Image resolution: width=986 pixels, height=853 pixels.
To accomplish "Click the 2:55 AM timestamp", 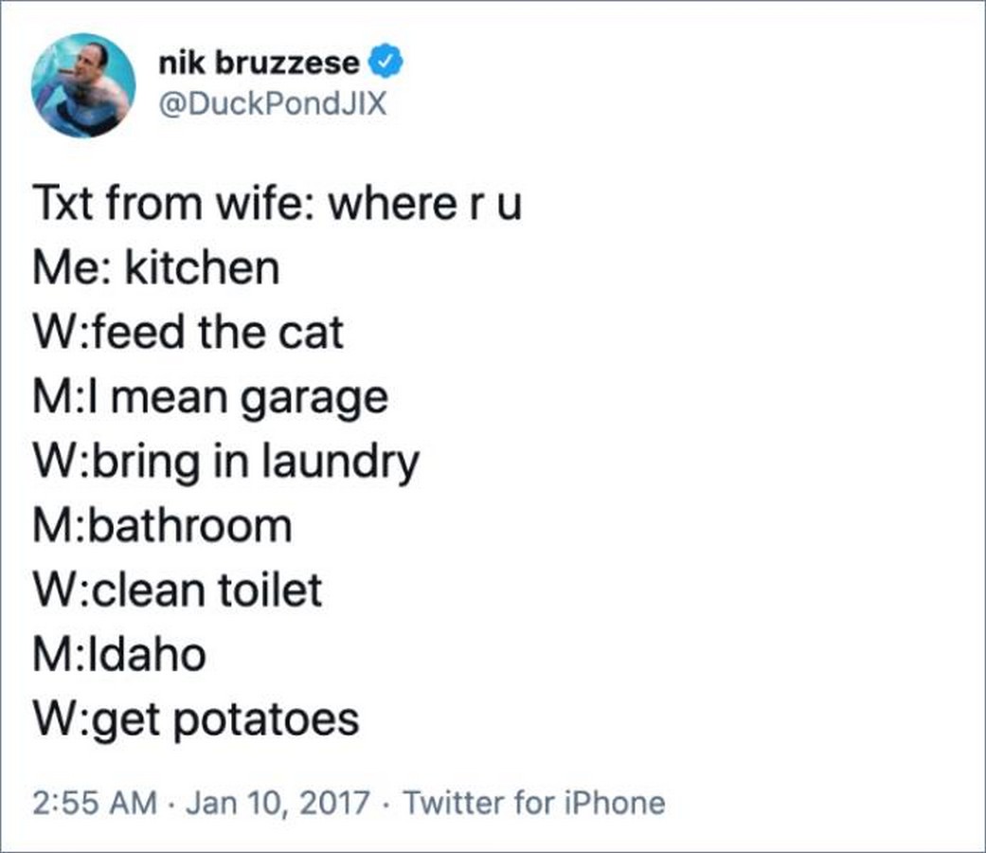I will click(95, 803).
